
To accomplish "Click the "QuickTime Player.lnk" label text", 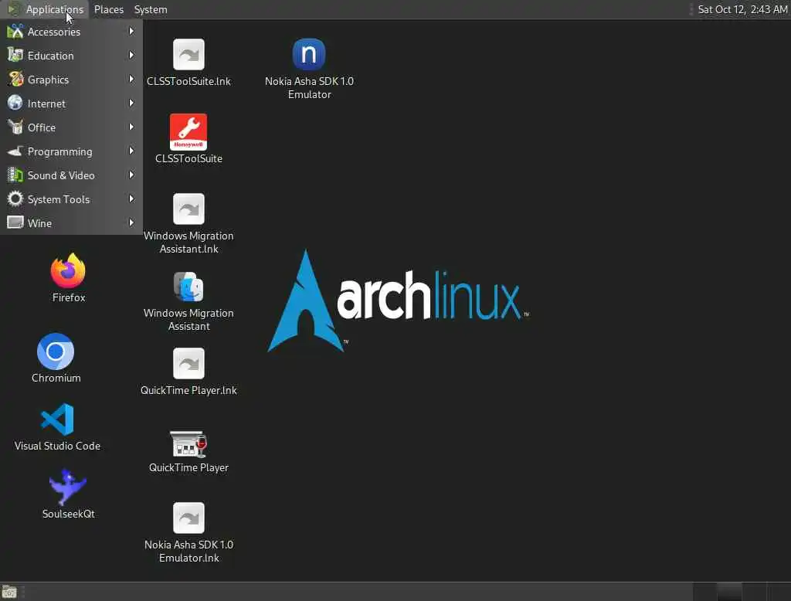I will click(x=188, y=390).
